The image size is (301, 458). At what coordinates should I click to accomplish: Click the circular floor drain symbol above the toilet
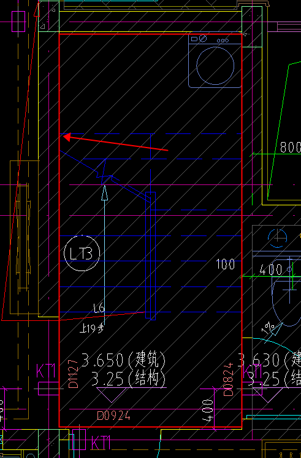click(x=277, y=238)
